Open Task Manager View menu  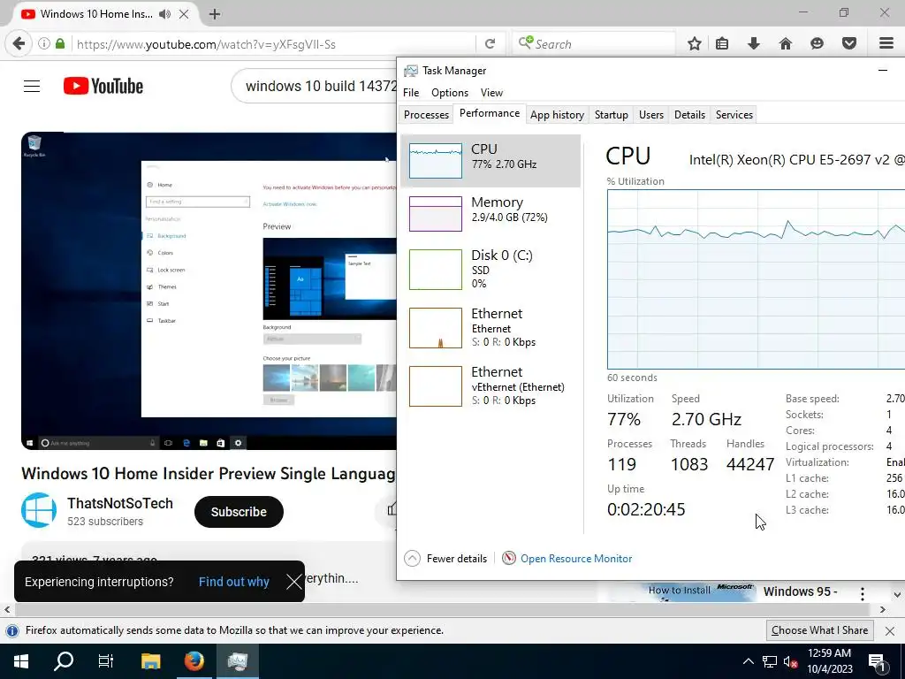coord(491,92)
